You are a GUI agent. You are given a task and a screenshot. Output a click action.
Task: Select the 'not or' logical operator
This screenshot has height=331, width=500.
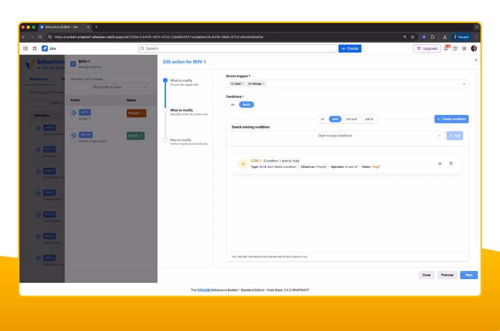(x=369, y=119)
